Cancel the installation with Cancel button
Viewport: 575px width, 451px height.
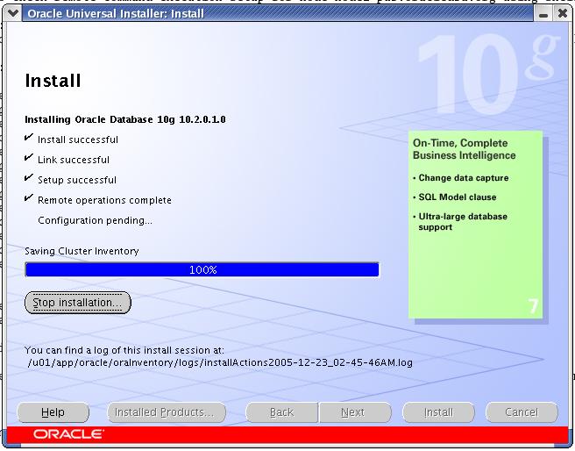522,412
